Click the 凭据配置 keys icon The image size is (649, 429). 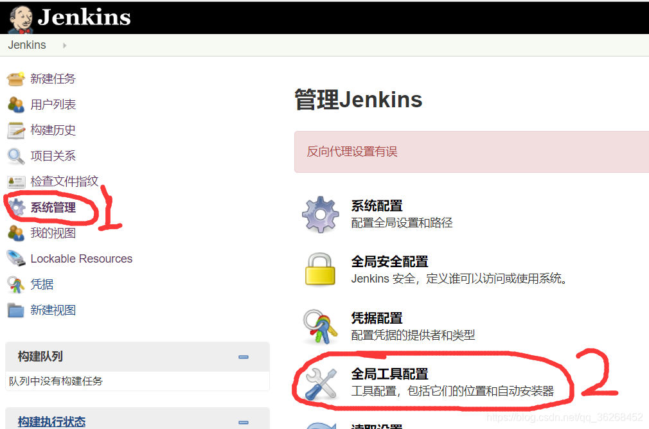[x=320, y=327]
